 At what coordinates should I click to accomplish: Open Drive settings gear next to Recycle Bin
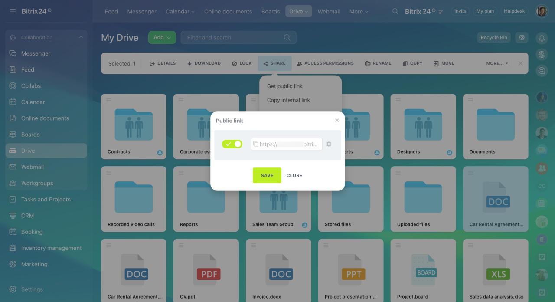(x=522, y=38)
